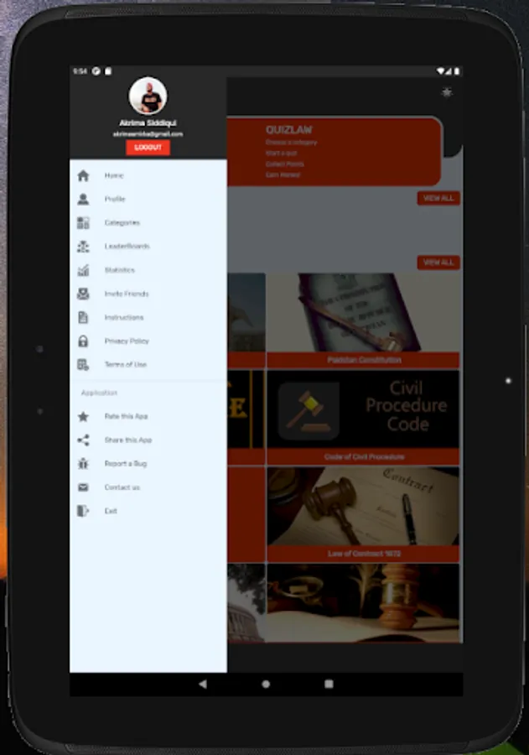Image resolution: width=529 pixels, height=755 pixels.
Task: Click the Instructions document icon
Action: pyautogui.click(x=83, y=317)
